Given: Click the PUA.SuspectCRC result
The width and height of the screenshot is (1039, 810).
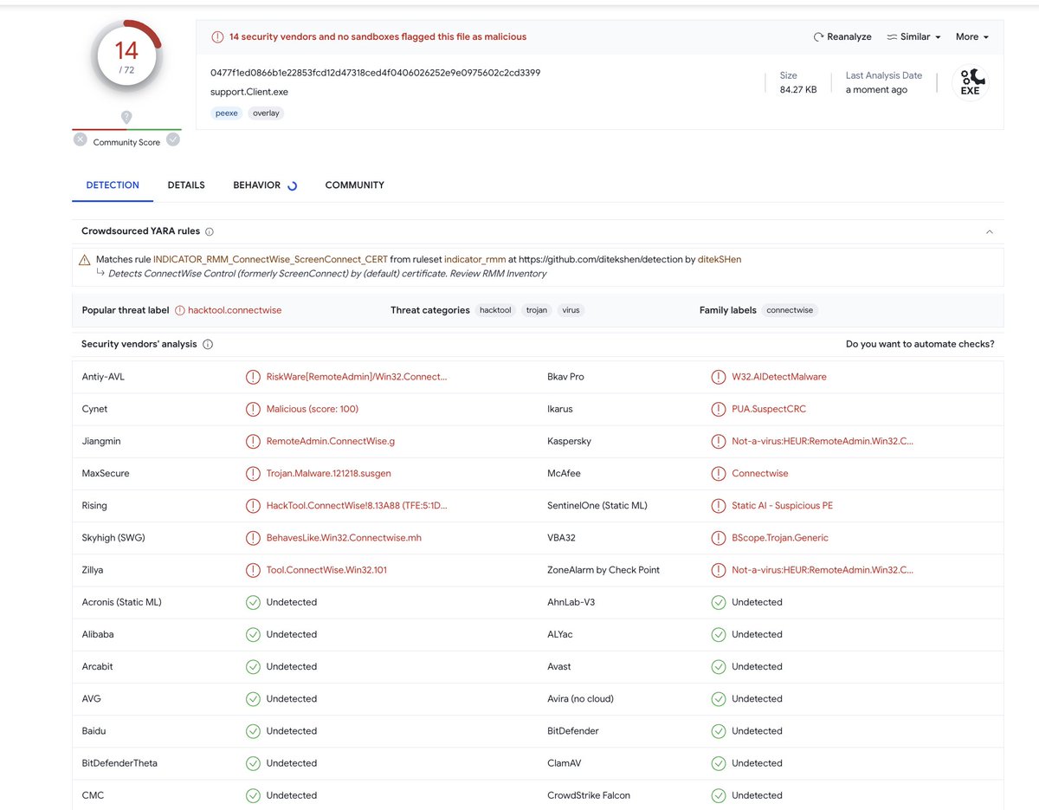Looking at the screenshot, I should [x=769, y=409].
